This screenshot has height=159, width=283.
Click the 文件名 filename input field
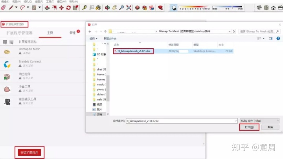(x=181, y=121)
